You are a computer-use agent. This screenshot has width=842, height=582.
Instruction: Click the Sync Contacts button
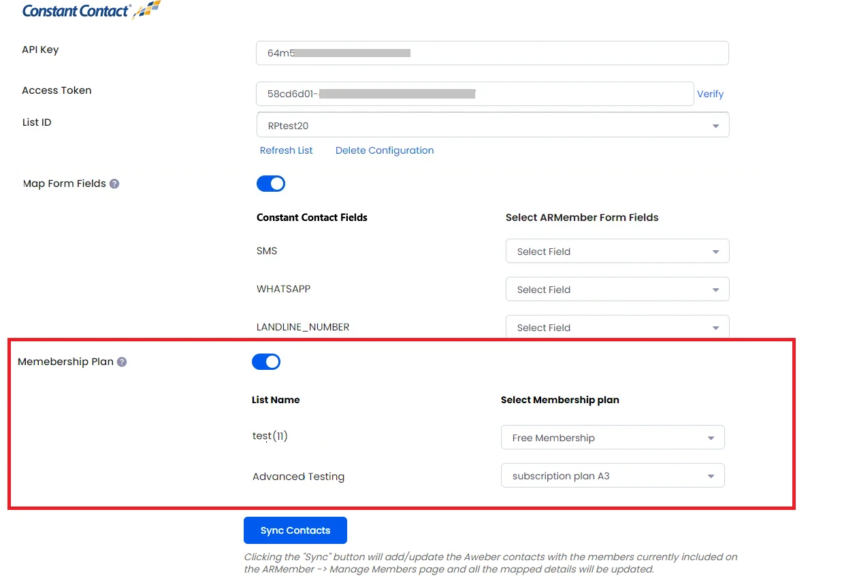(295, 530)
